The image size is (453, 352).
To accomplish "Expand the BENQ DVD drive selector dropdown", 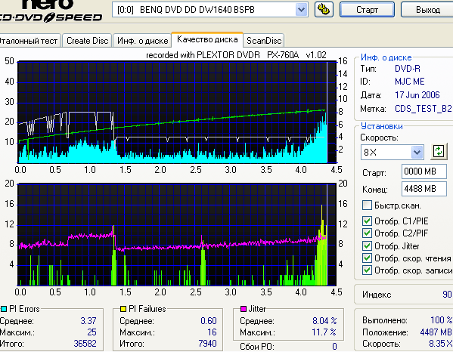I will (301, 10).
